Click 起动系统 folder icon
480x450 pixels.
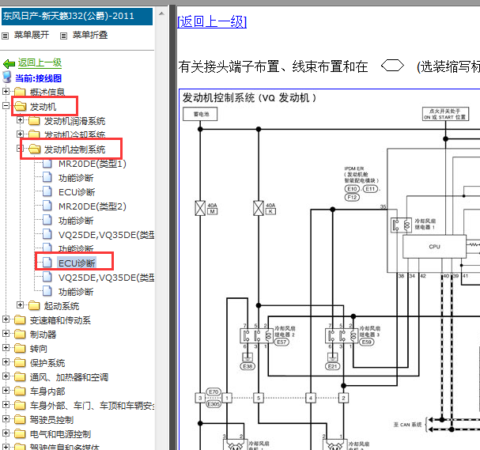point(34,305)
